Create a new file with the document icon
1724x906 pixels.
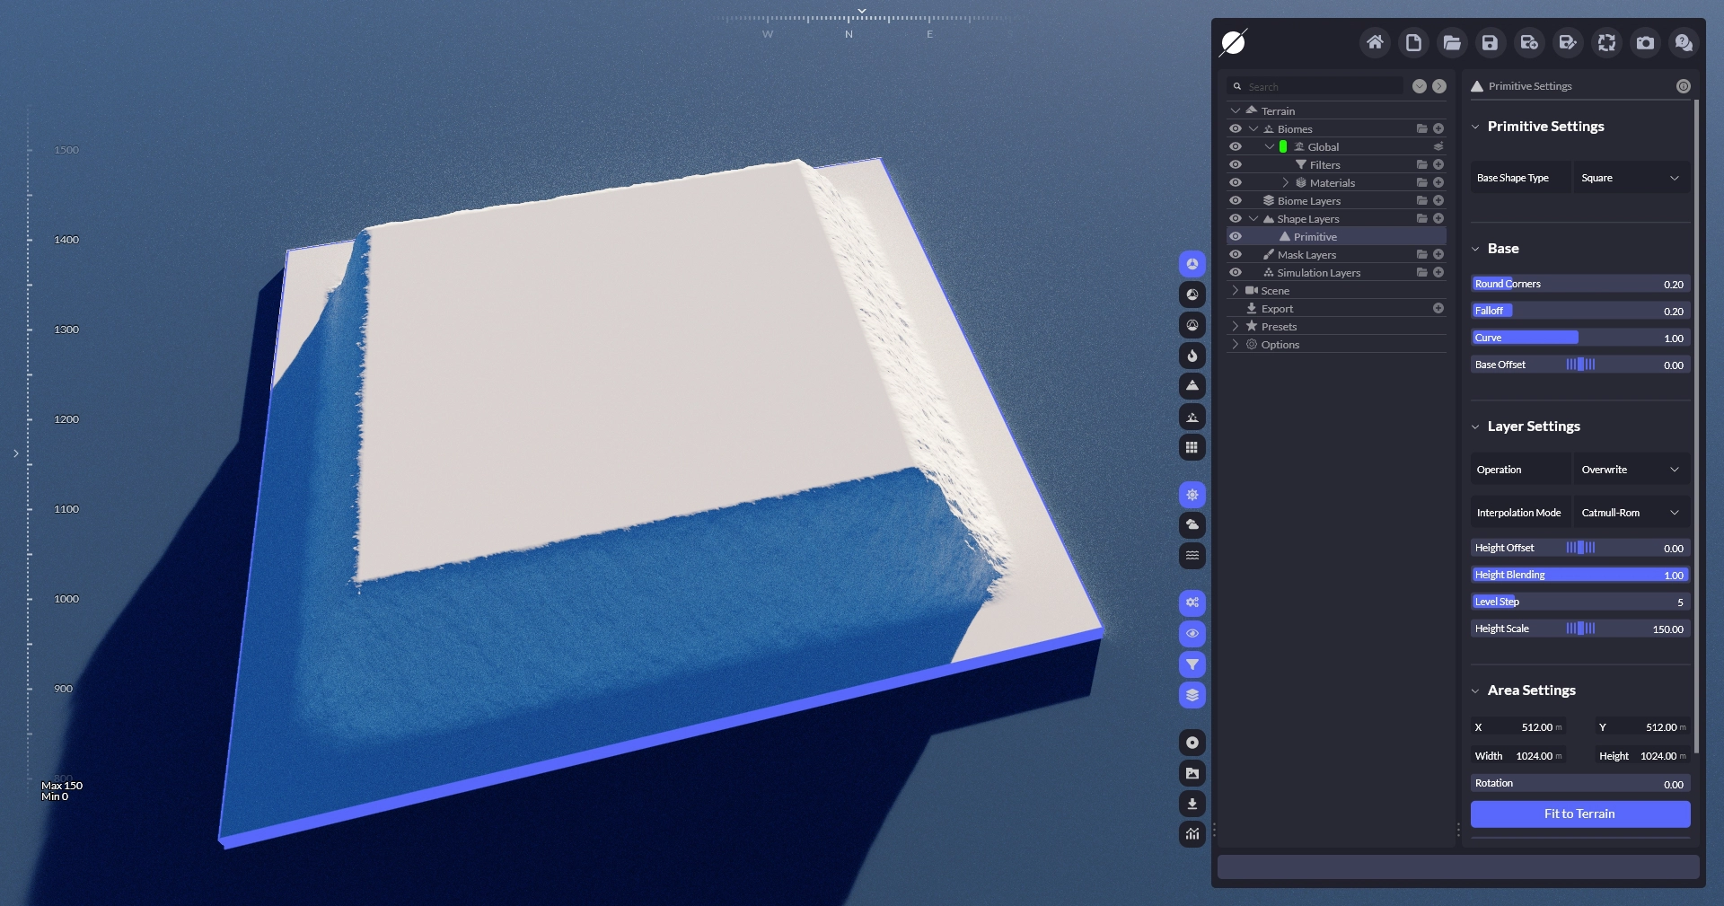(x=1413, y=42)
